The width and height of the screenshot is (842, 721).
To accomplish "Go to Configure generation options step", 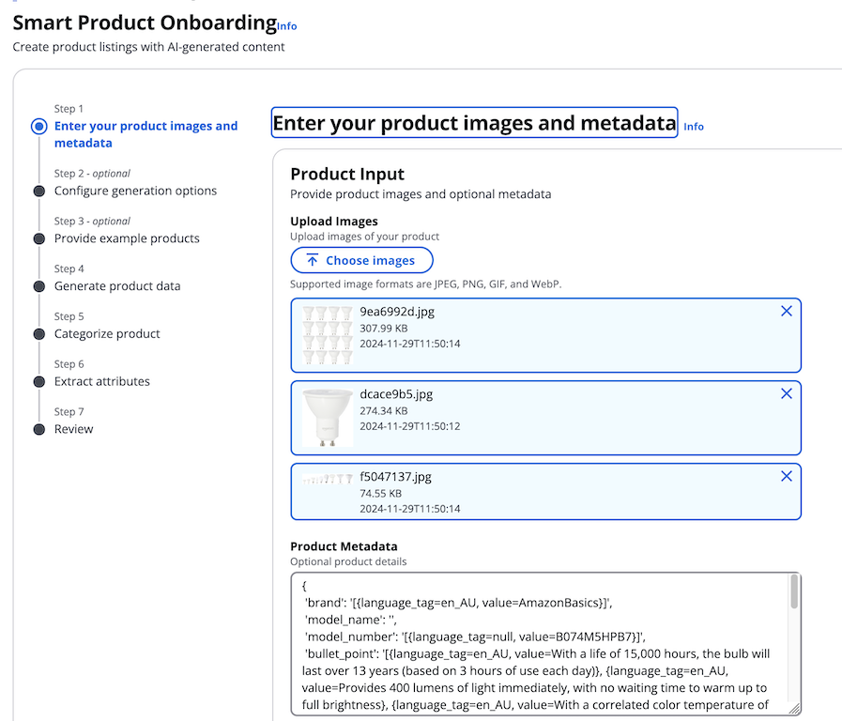I will tap(135, 191).
